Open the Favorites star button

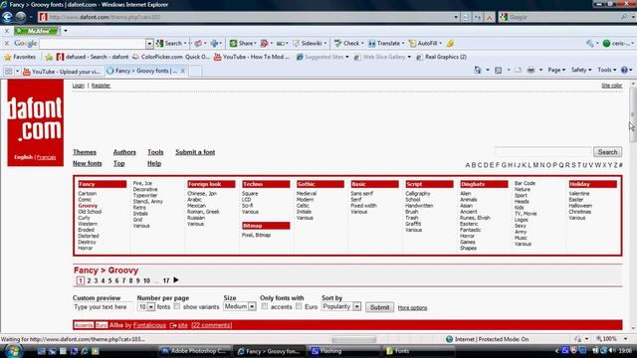(20, 57)
